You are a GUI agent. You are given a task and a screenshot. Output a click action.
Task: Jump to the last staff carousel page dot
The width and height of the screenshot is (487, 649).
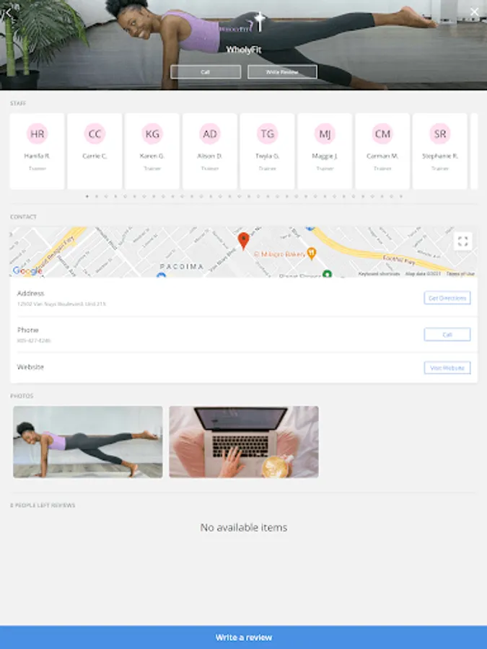pos(401,196)
